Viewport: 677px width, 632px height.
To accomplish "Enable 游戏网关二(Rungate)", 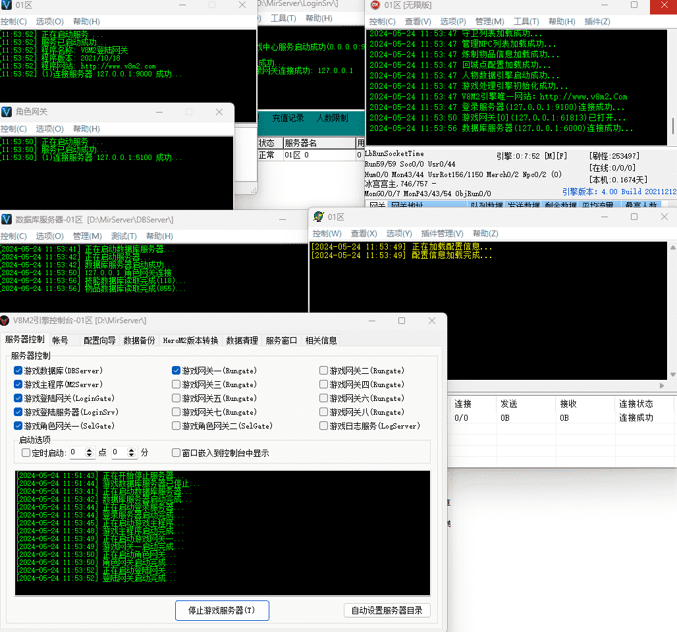I will pos(323,371).
